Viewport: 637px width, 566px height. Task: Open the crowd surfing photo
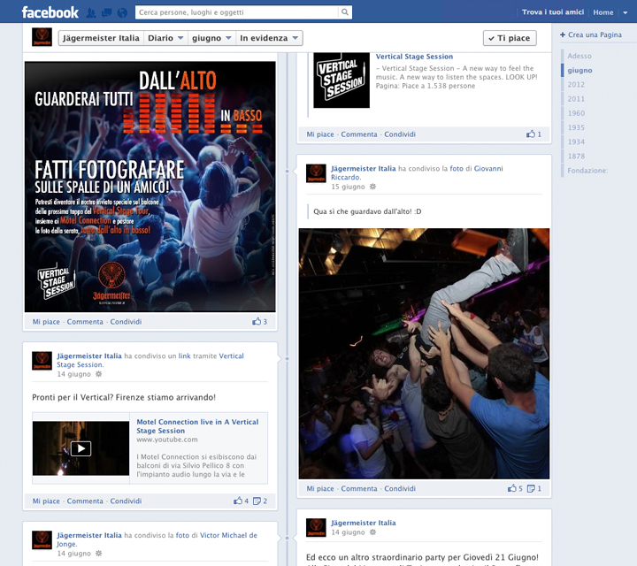pyautogui.click(x=424, y=353)
